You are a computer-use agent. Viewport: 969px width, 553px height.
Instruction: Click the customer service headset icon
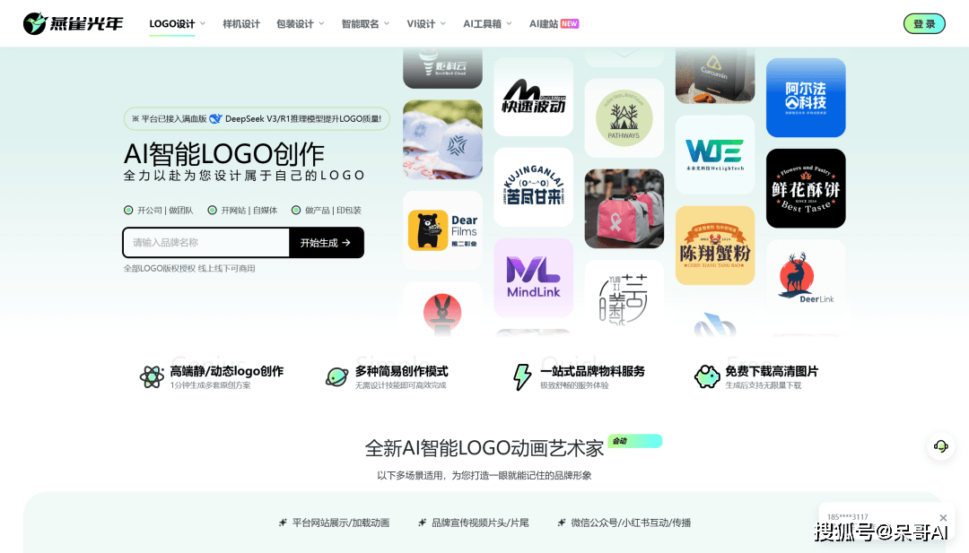tap(940, 446)
